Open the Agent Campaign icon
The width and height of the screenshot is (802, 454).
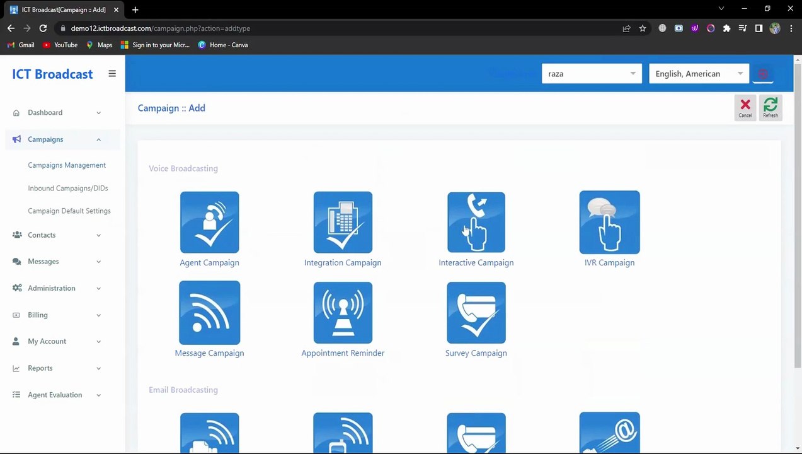(x=209, y=223)
